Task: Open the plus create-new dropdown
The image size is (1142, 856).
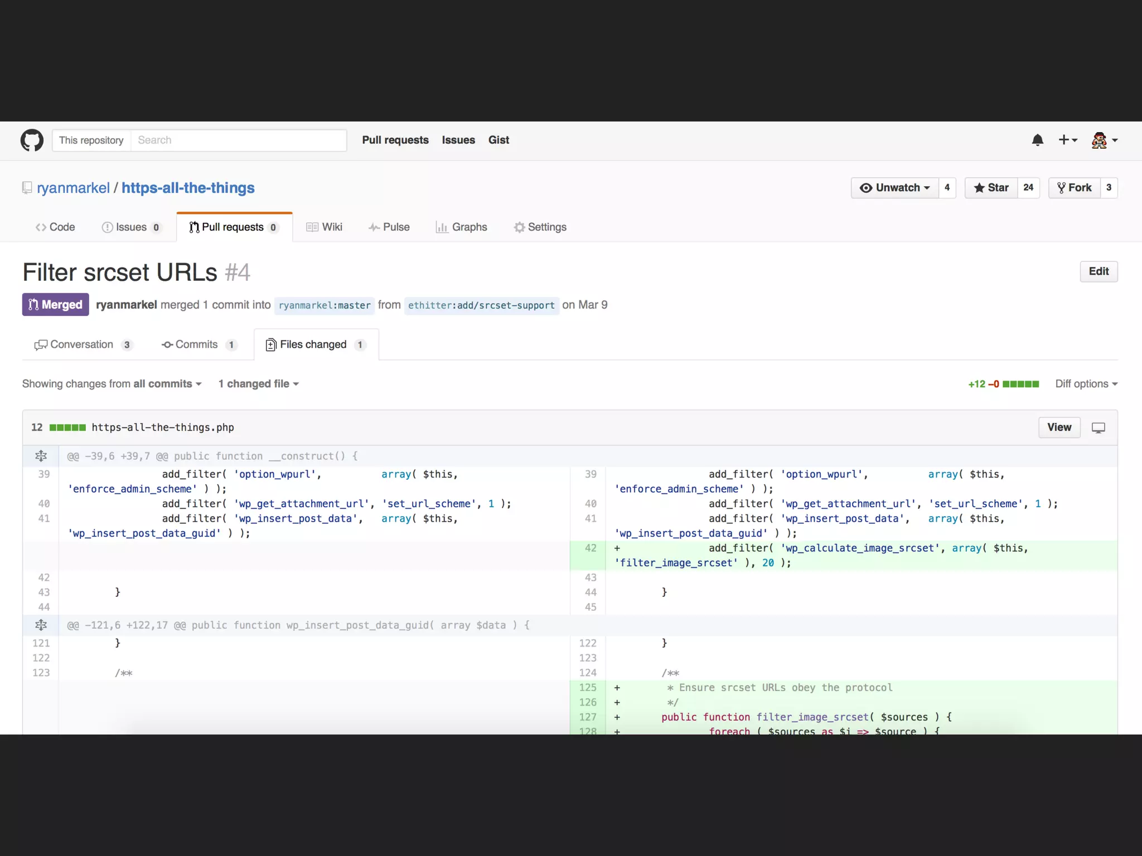Action: (1067, 140)
